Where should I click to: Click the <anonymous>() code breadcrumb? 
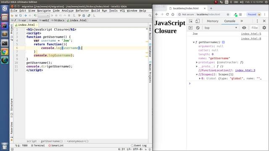pos(77,141)
